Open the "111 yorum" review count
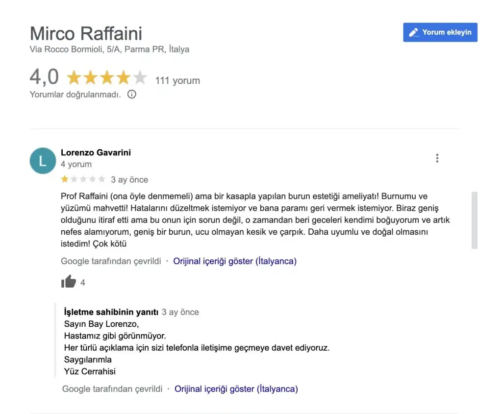Image resolution: width=502 pixels, height=414 pixels. point(177,80)
